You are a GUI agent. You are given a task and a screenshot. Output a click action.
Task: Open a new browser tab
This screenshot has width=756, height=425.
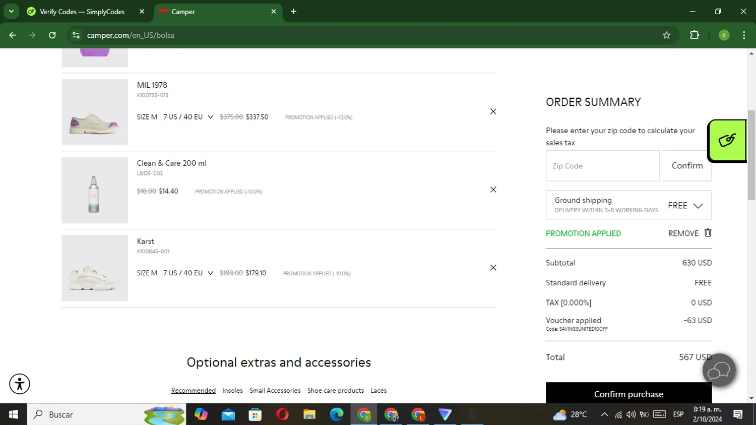click(x=293, y=12)
